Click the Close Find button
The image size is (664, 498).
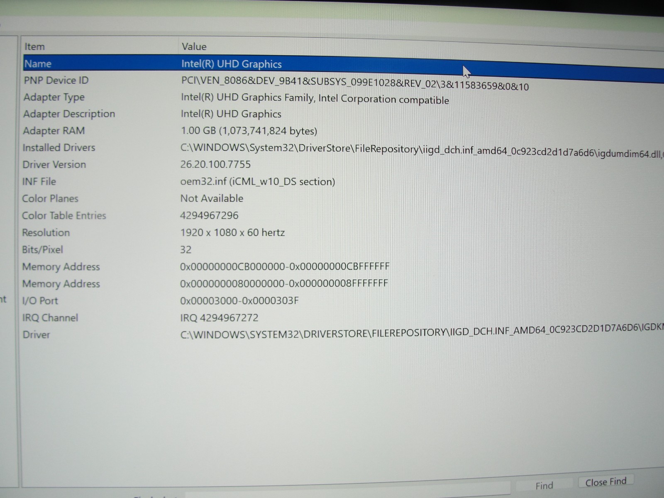[605, 482]
